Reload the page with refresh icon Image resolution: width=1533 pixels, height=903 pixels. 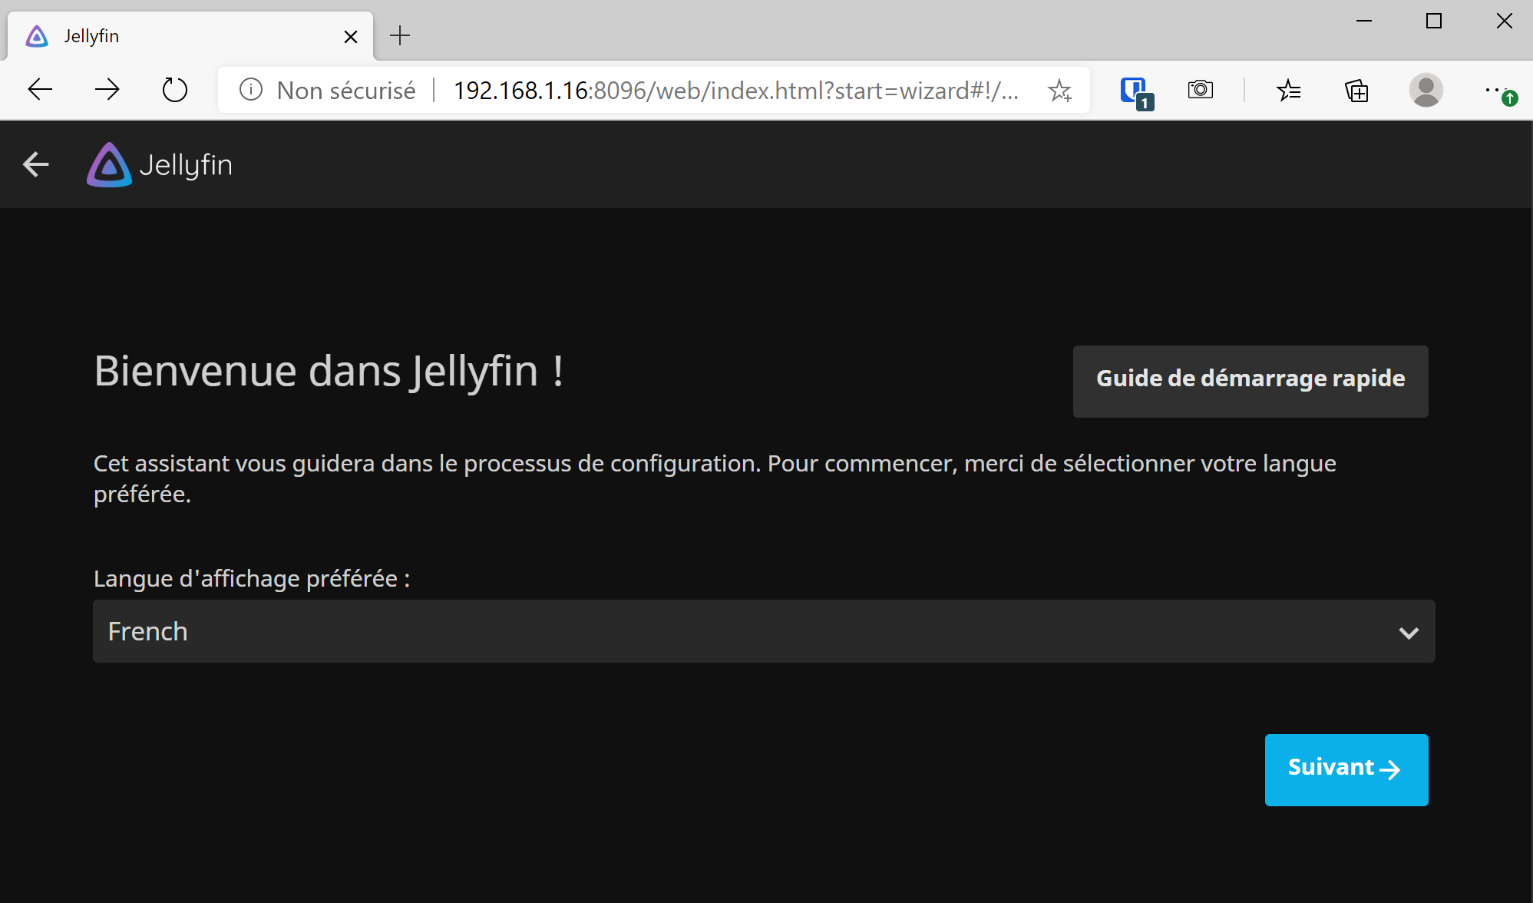175,91
